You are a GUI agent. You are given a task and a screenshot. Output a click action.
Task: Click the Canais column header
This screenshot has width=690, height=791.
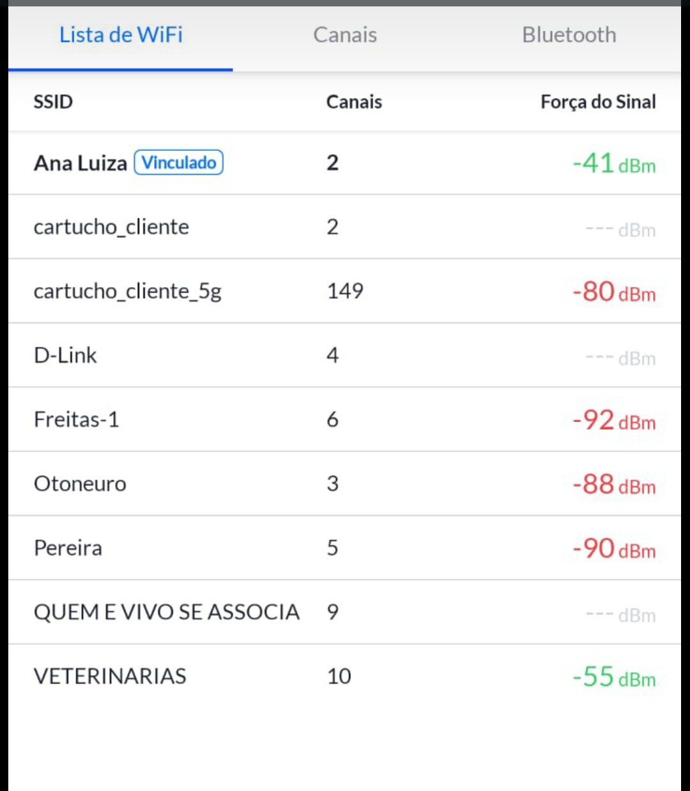coord(354,102)
